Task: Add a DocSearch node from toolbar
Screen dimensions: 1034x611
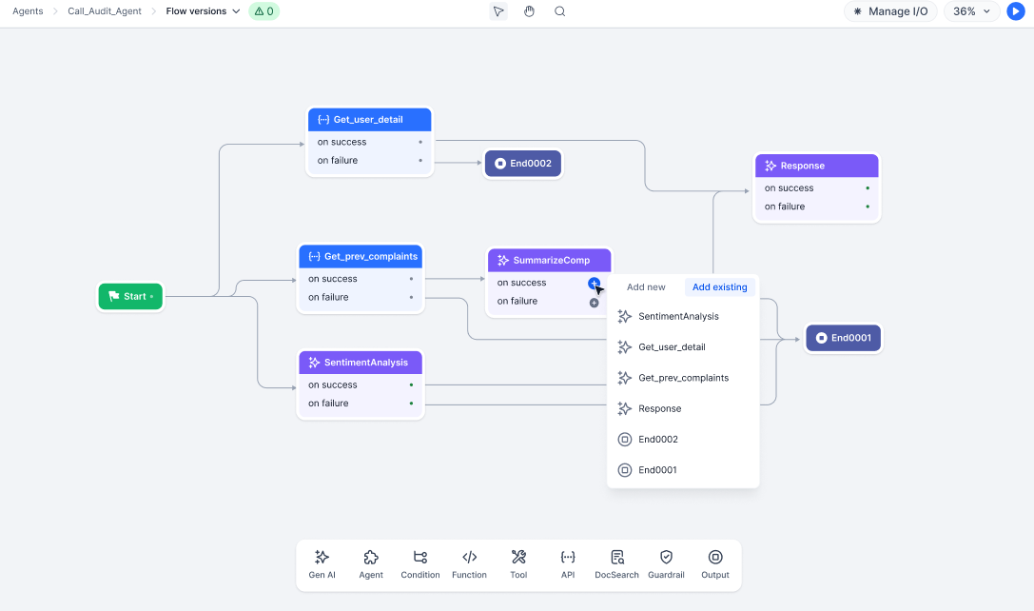Action: pyautogui.click(x=616, y=564)
